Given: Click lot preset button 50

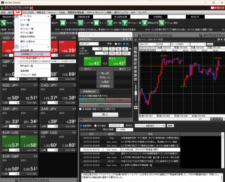Looking at the screenshot, I should coord(125,49).
